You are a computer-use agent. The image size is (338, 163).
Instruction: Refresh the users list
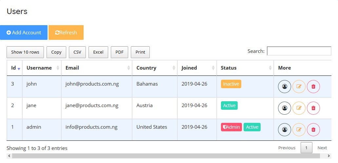[x=66, y=33]
